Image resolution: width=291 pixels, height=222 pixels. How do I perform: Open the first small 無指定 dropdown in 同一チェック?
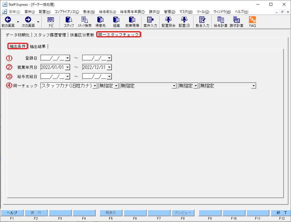pos(116,86)
